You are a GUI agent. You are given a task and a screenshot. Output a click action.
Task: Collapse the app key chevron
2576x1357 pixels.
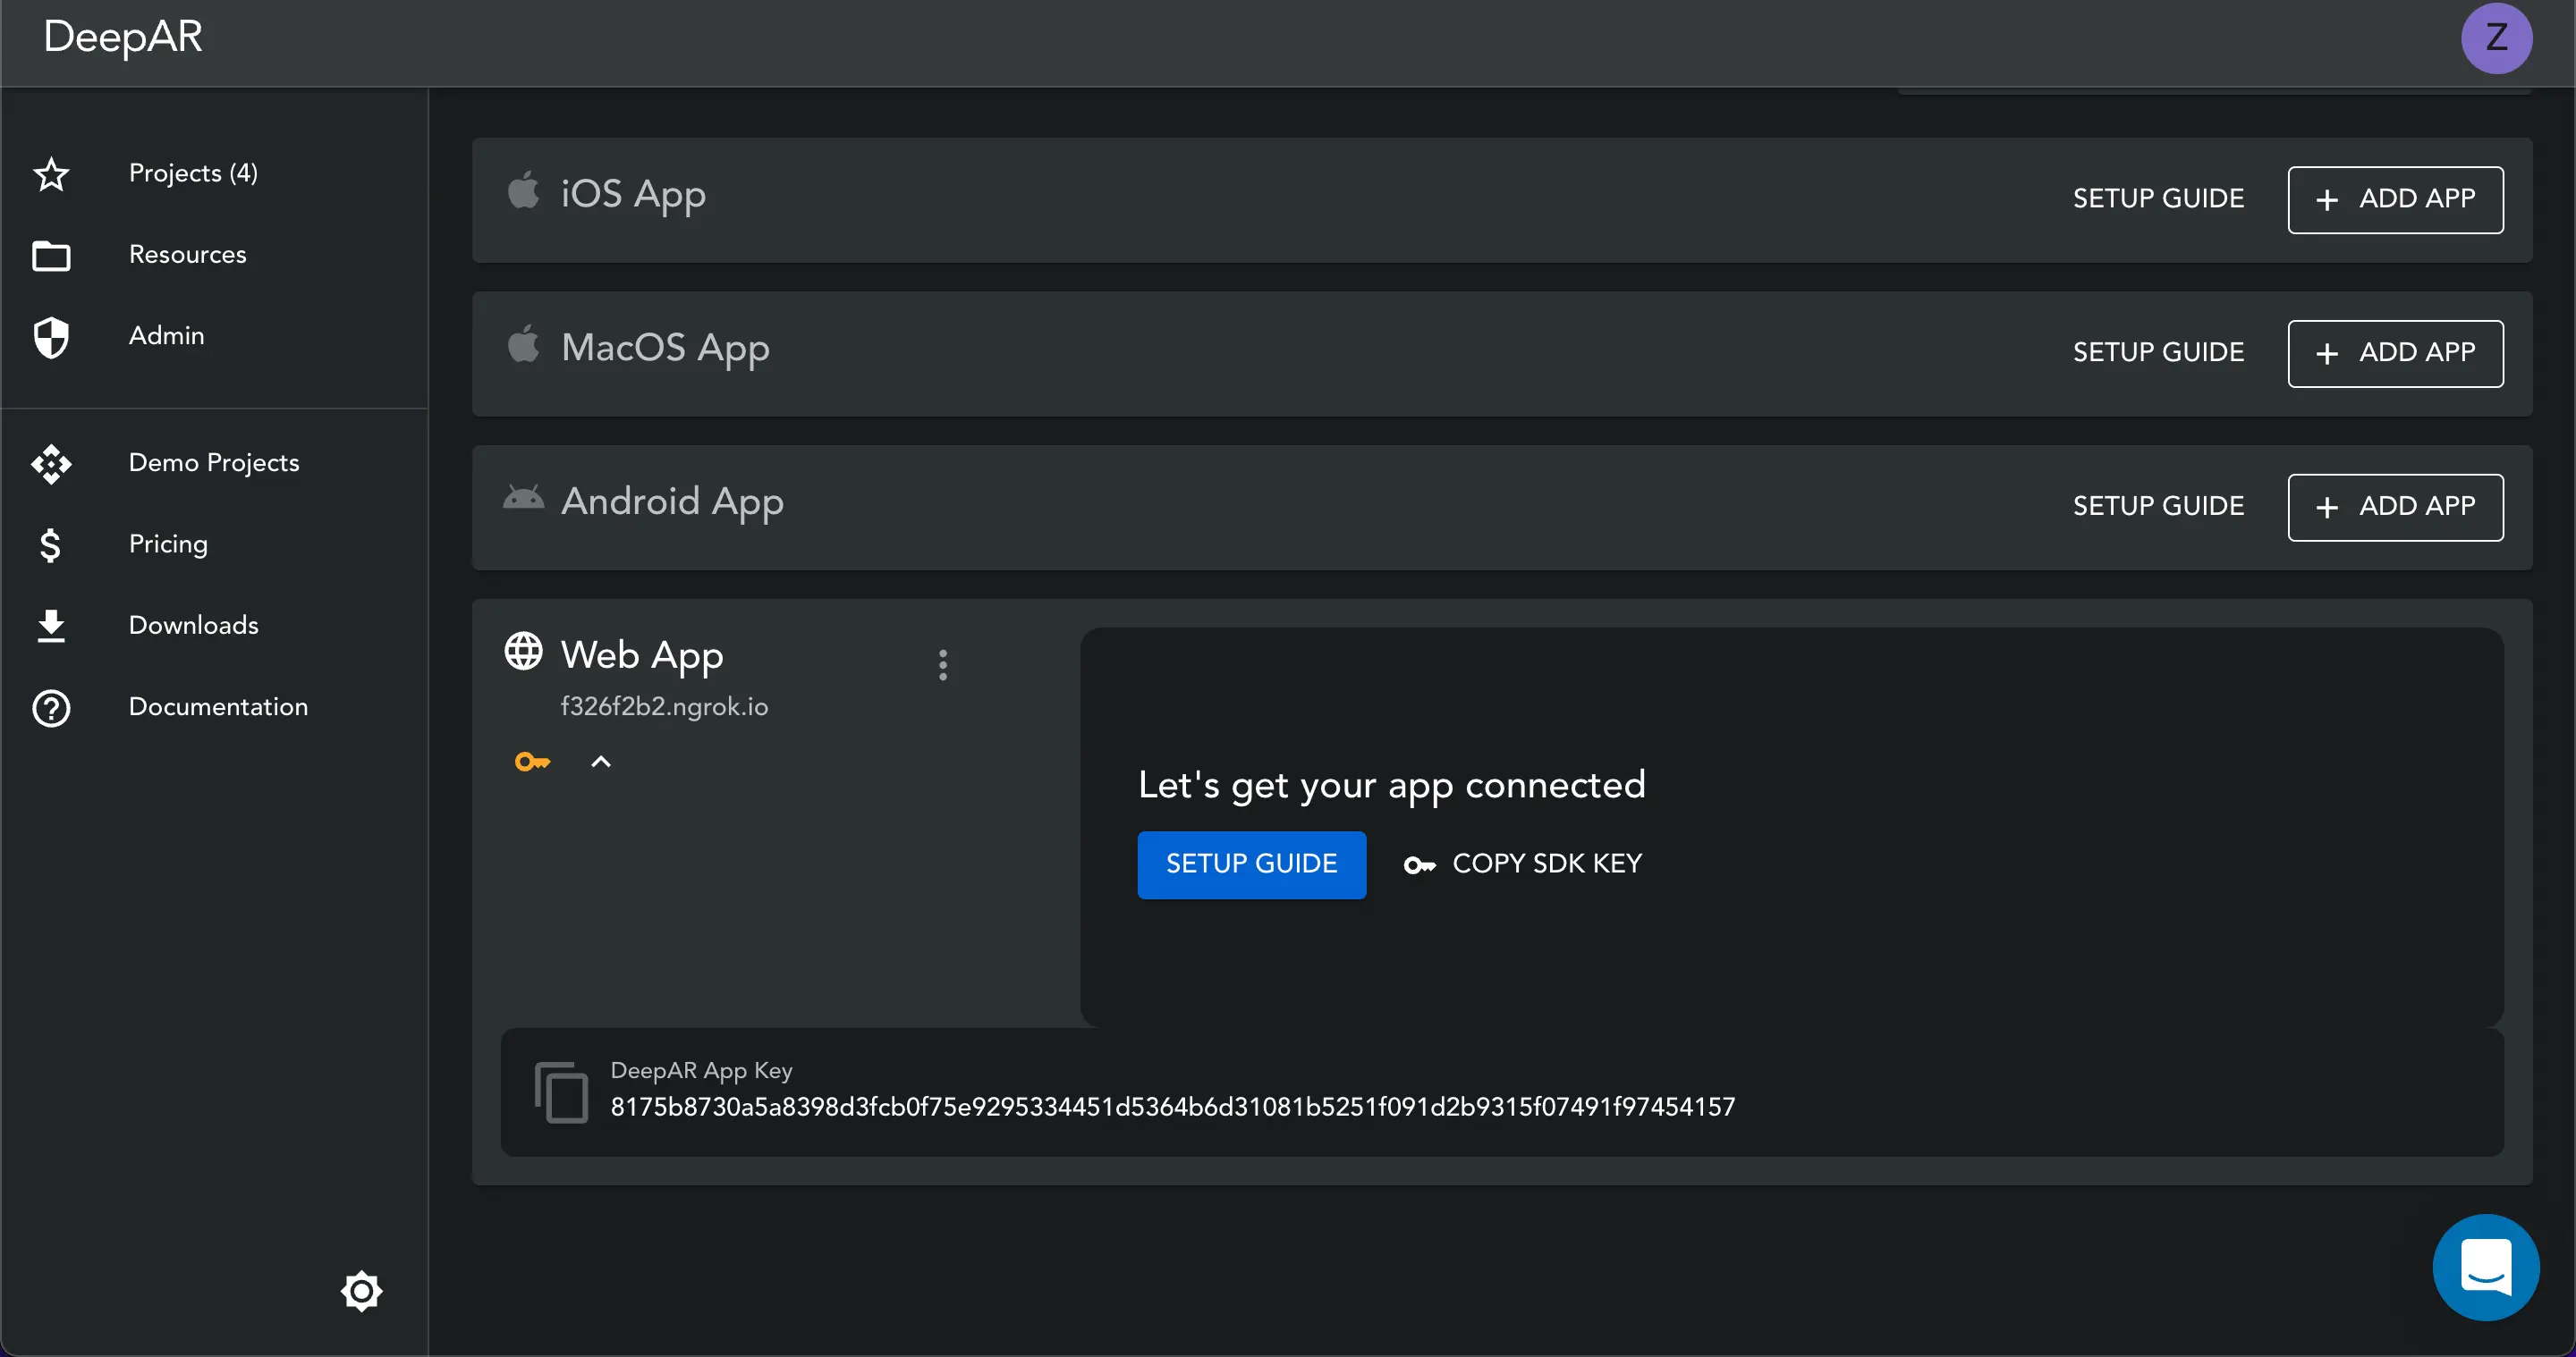coord(600,762)
